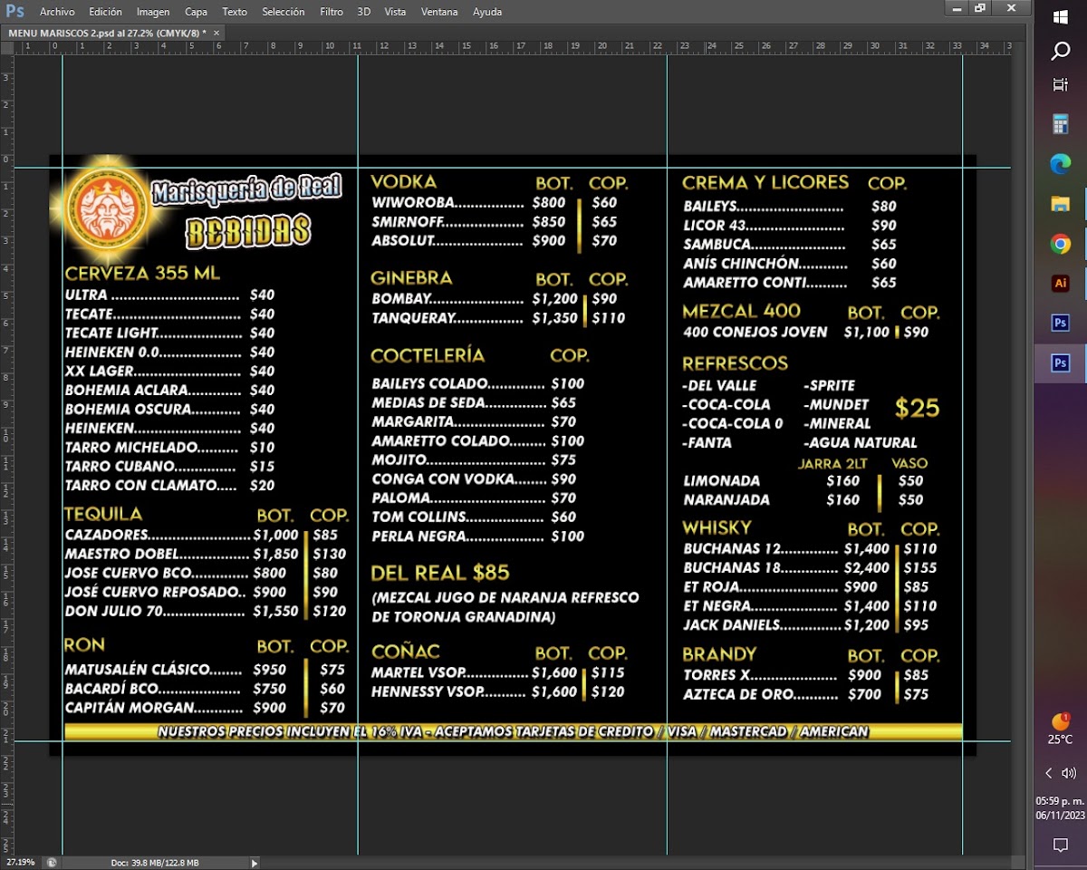Click the $25 refrescos price on canvas
The image size is (1087, 870).
pos(918,409)
